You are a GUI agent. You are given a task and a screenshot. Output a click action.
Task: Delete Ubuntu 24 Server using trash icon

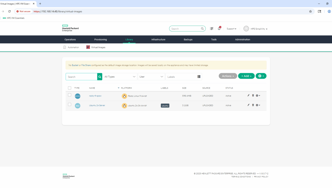[253, 105]
